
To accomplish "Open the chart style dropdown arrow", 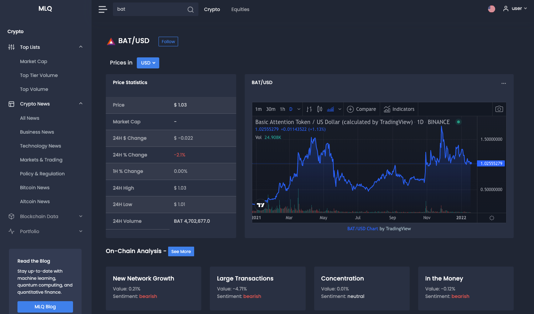I will pyautogui.click(x=340, y=109).
